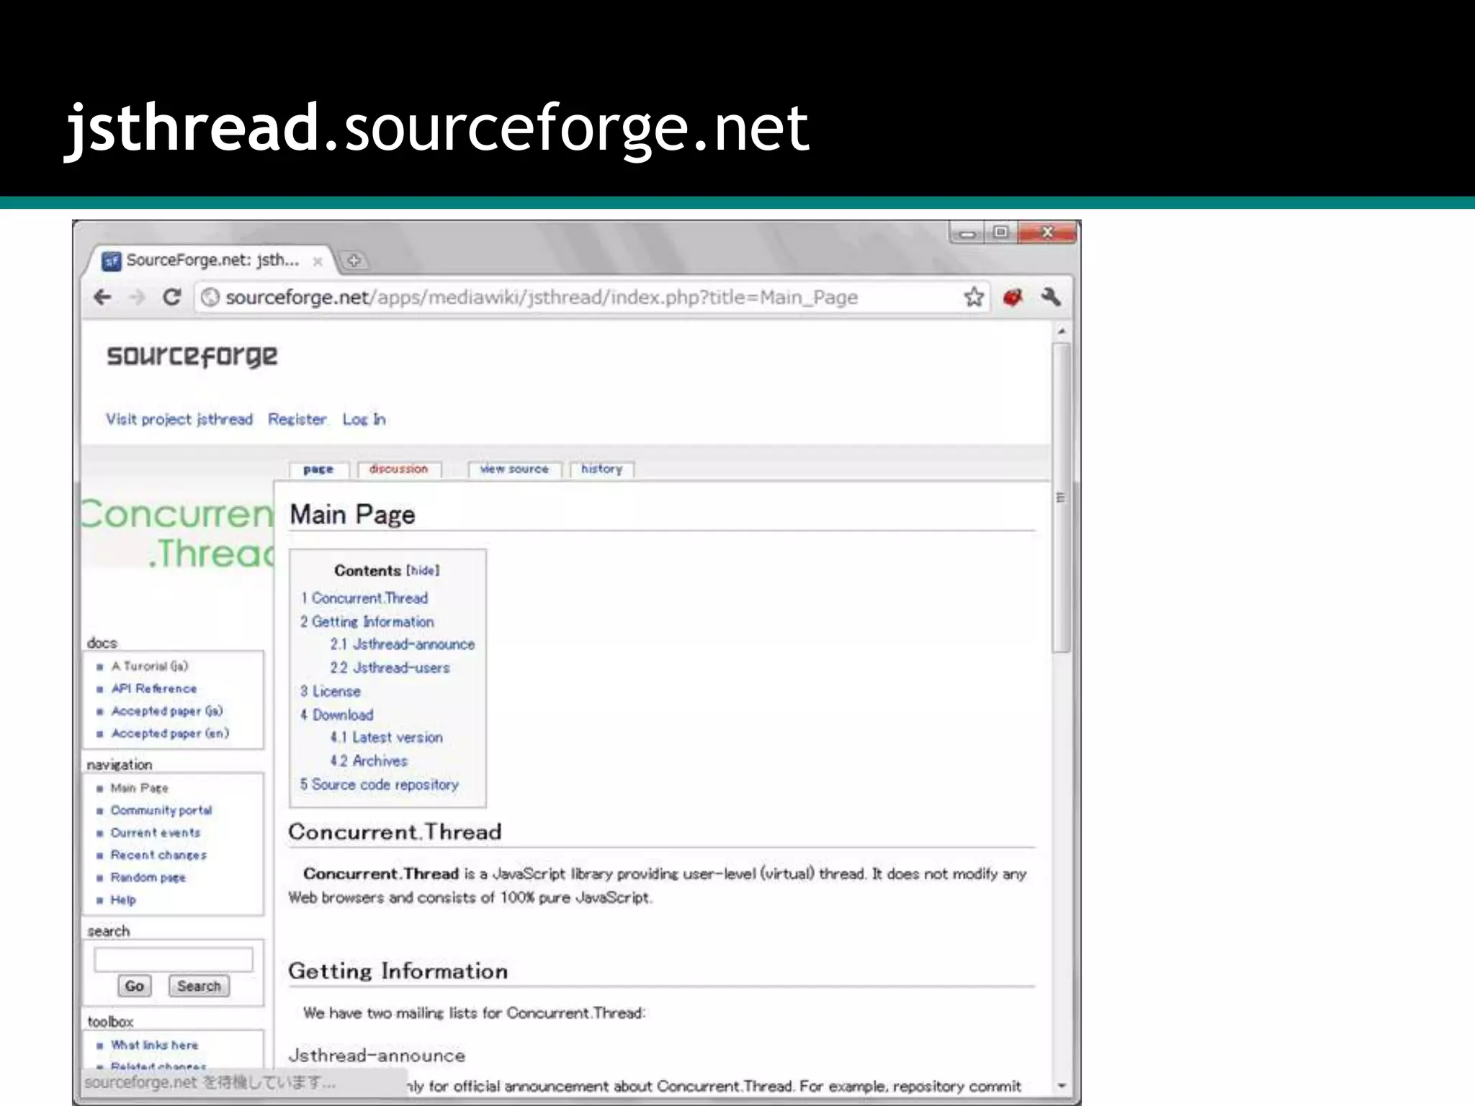Click the Concurrent.Thread logo image

click(178, 534)
